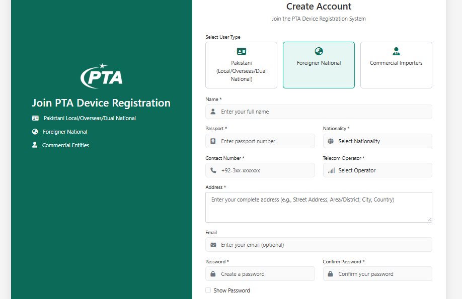Click the signal bars icon in Telecom Operator
Image resolution: width=462 pixels, height=299 pixels.
click(332, 170)
